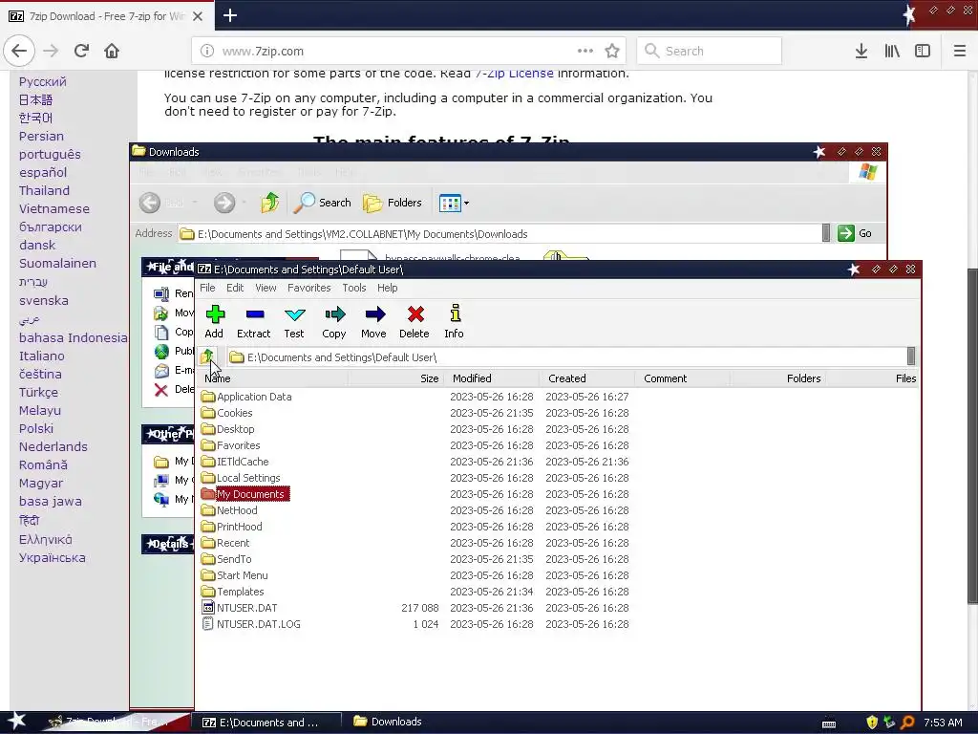Expand address dropdown in Downloads window
Screen dimensions: 978x734
click(826, 233)
